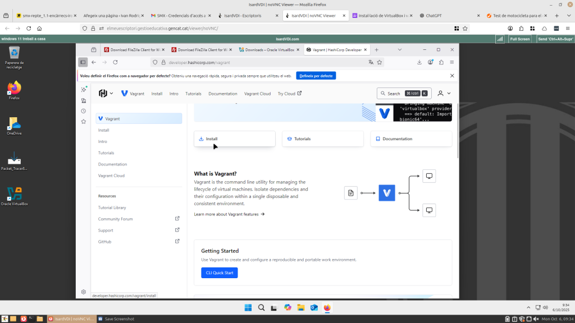Expand the user account dropdown
The image size is (575, 323).
444,93
